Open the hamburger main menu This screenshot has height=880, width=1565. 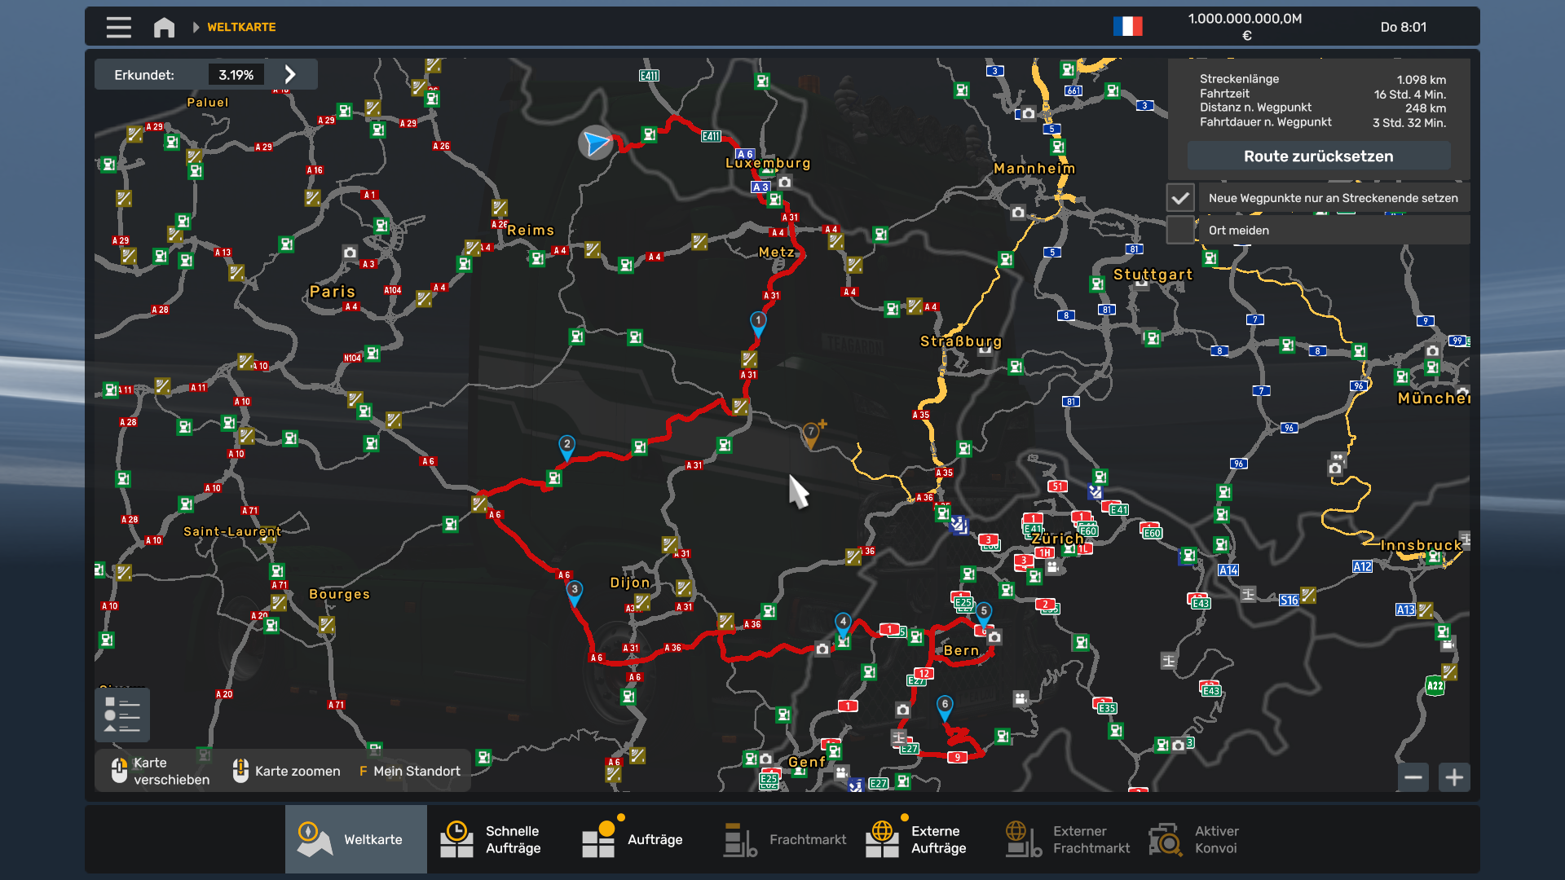click(118, 27)
